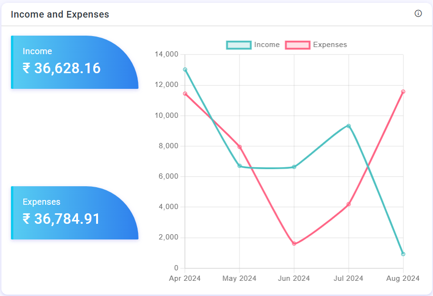Select Income data point for Aug 2024

point(403,254)
